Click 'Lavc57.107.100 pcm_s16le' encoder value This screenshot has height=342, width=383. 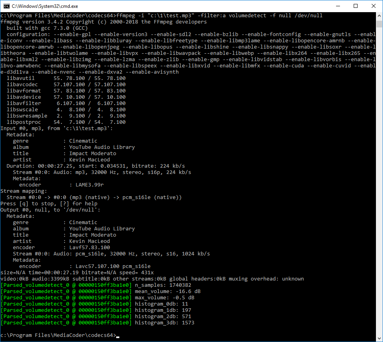(x=113, y=266)
